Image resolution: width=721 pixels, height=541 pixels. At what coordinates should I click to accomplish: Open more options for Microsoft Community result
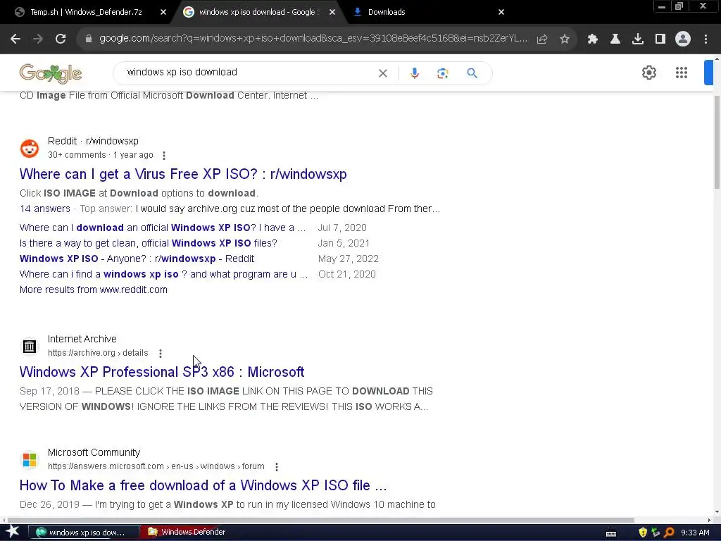[277, 467]
